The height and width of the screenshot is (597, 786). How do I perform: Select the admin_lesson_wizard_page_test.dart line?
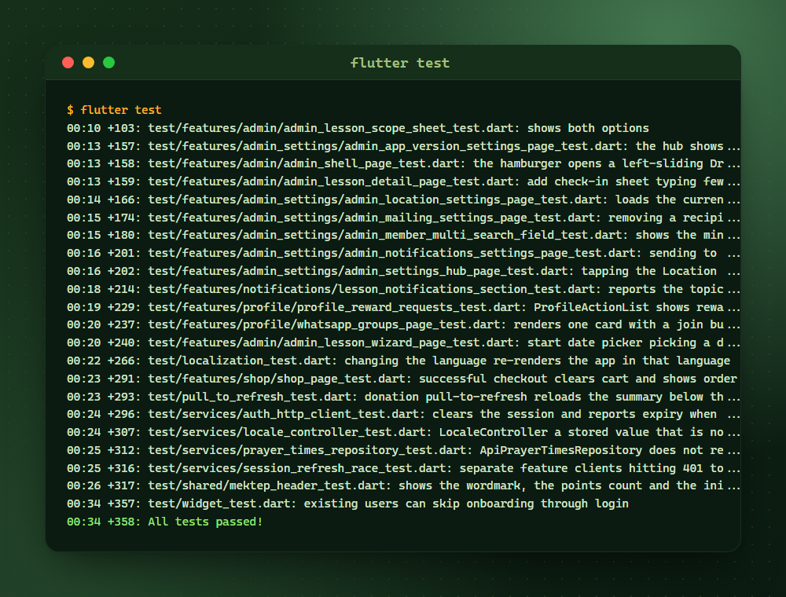pyautogui.click(x=403, y=343)
